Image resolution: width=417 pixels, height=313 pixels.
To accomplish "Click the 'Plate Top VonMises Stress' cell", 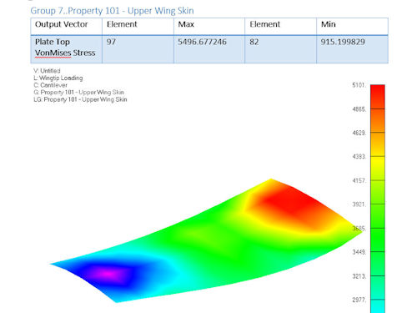I will point(67,49).
